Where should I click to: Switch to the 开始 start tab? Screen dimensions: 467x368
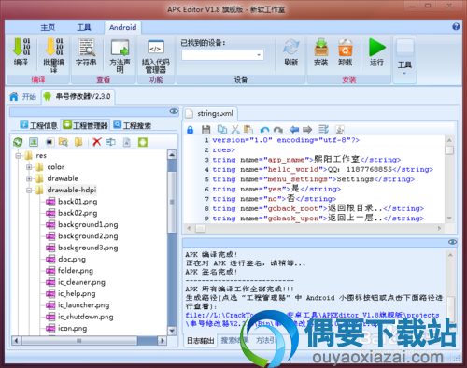pyautogui.click(x=23, y=97)
